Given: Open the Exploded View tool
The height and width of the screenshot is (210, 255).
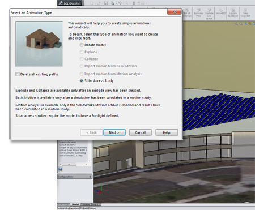Looking at the screenshot, I should tap(199, 13).
